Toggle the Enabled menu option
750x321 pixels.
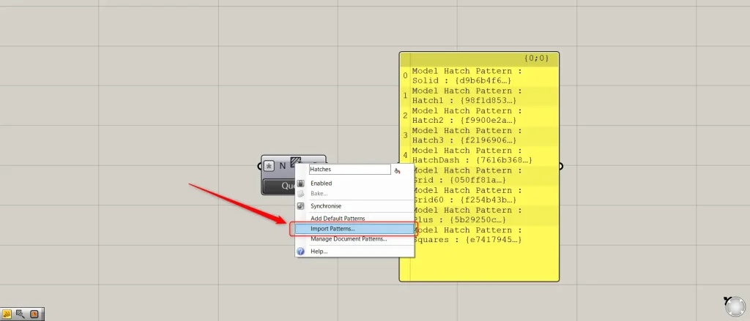(x=354, y=183)
